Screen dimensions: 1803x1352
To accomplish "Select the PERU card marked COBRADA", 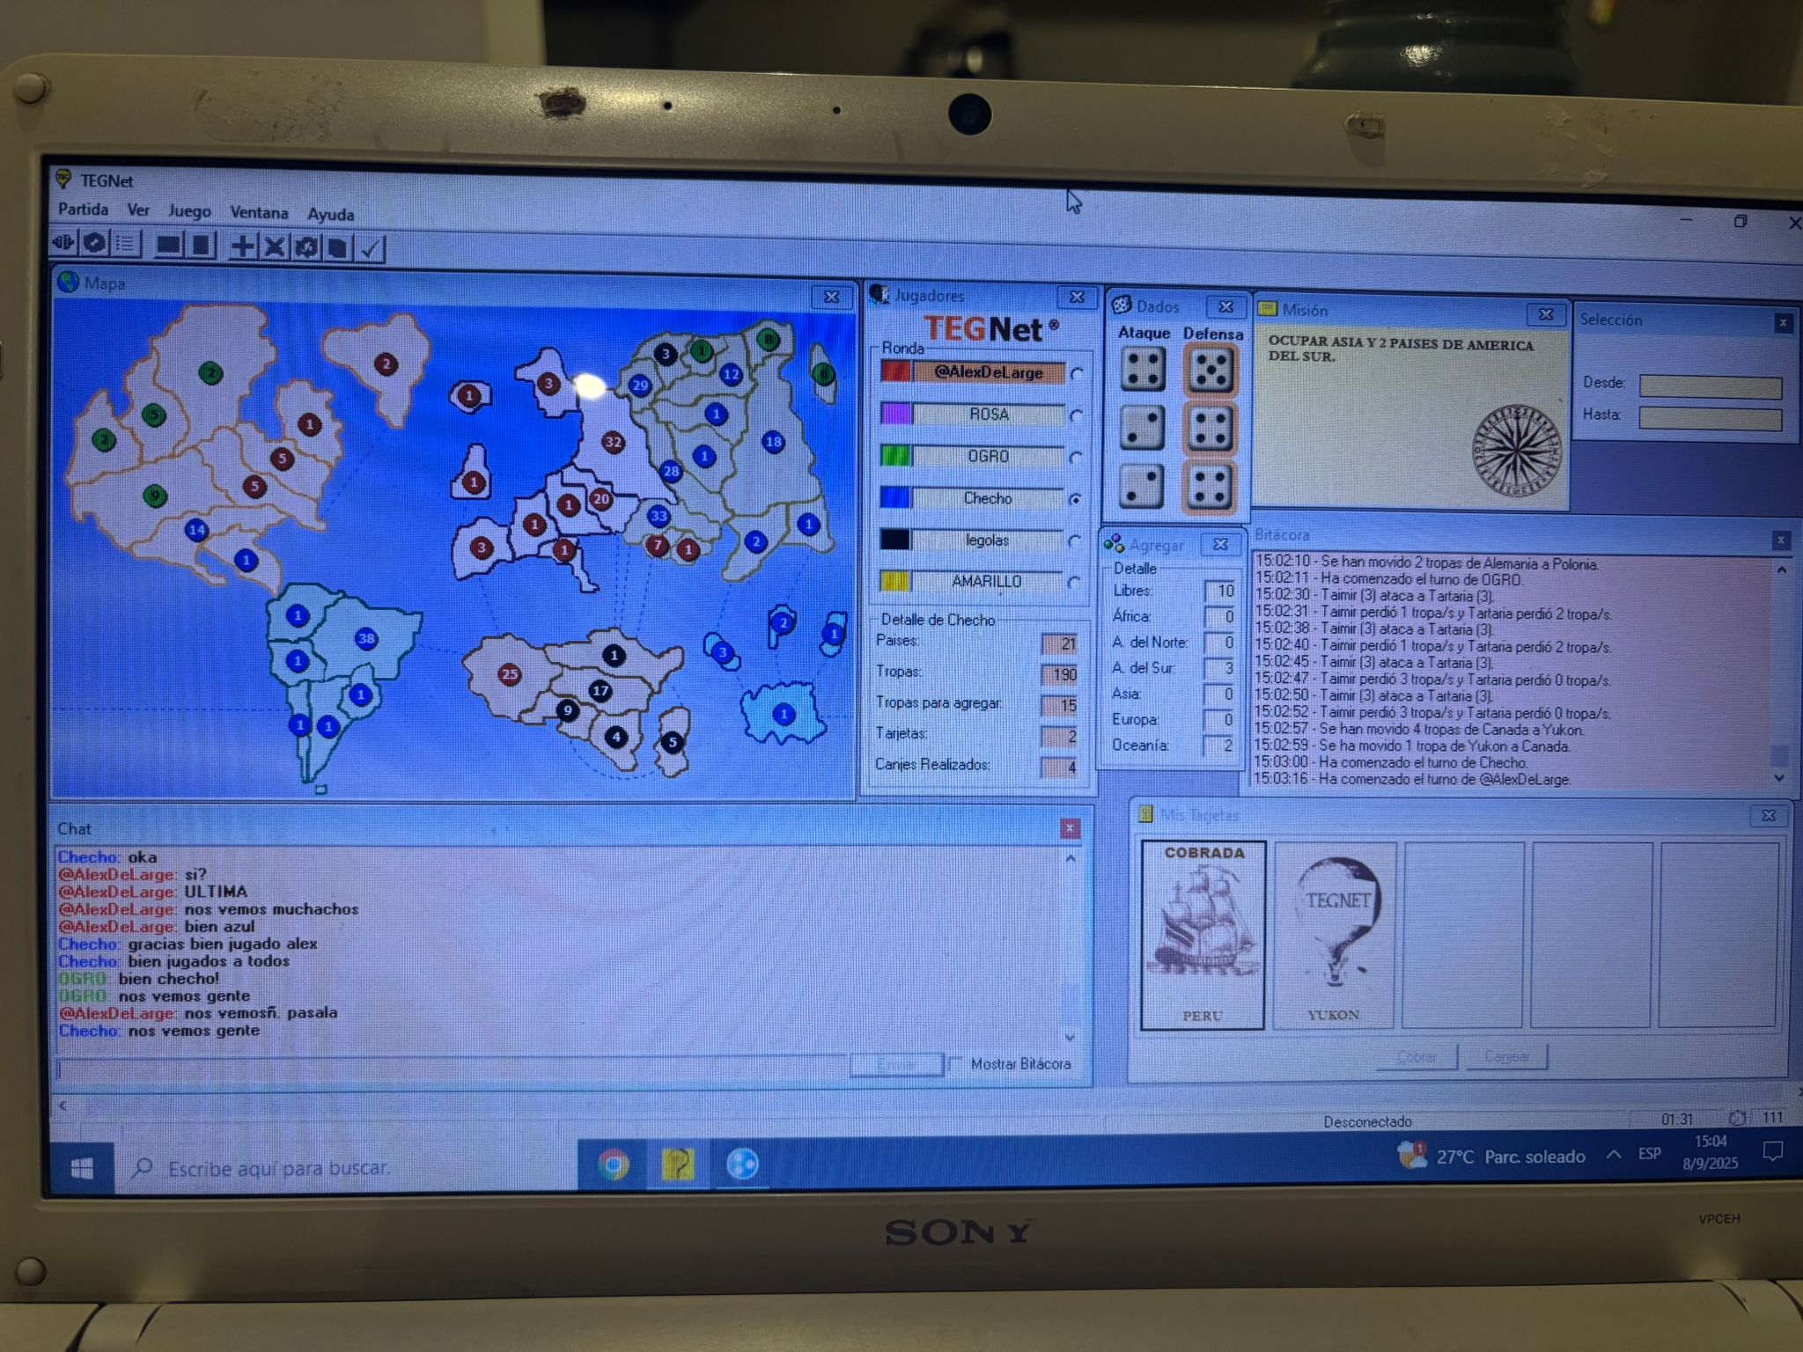I will pyautogui.click(x=1203, y=934).
